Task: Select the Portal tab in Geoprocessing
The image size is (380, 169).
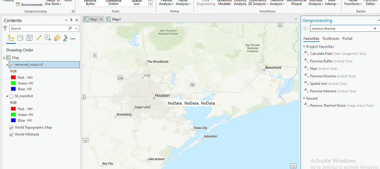Action: pos(347,39)
